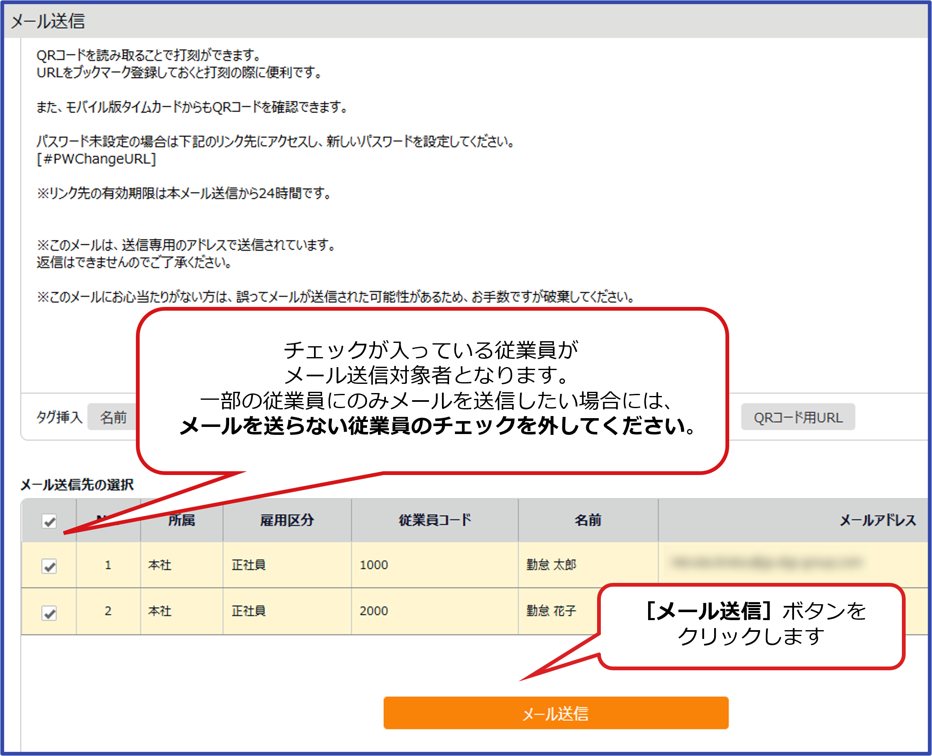Viewport: 932px width, 756px height.
Task: Click the メール送信先の選択 heading
Action: pos(77,485)
